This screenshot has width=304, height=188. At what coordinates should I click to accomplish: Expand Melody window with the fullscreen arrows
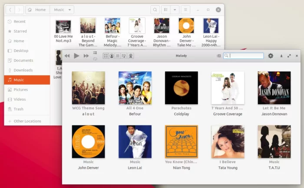[x=289, y=56]
